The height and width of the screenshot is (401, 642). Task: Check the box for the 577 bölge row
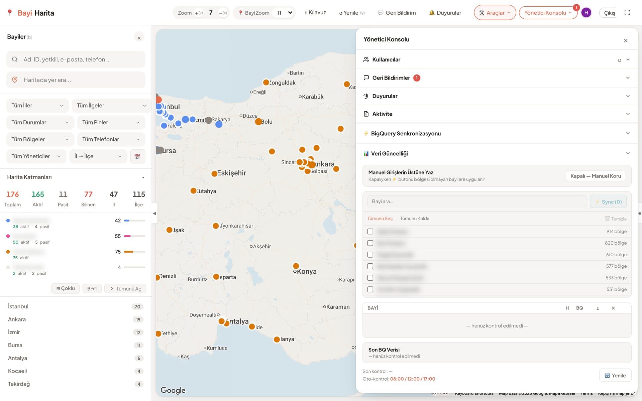tap(370, 266)
